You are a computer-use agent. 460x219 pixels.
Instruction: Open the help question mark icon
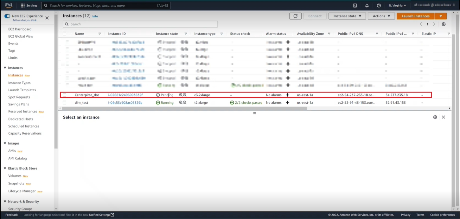(379, 5)
